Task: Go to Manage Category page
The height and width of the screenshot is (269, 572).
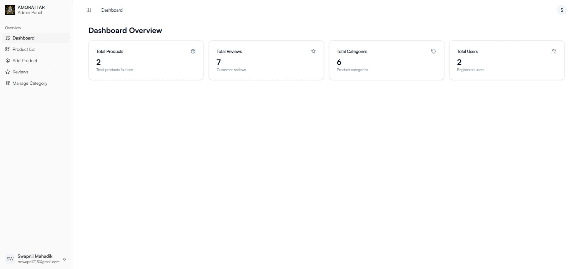Action: click(x=36, y=83)
